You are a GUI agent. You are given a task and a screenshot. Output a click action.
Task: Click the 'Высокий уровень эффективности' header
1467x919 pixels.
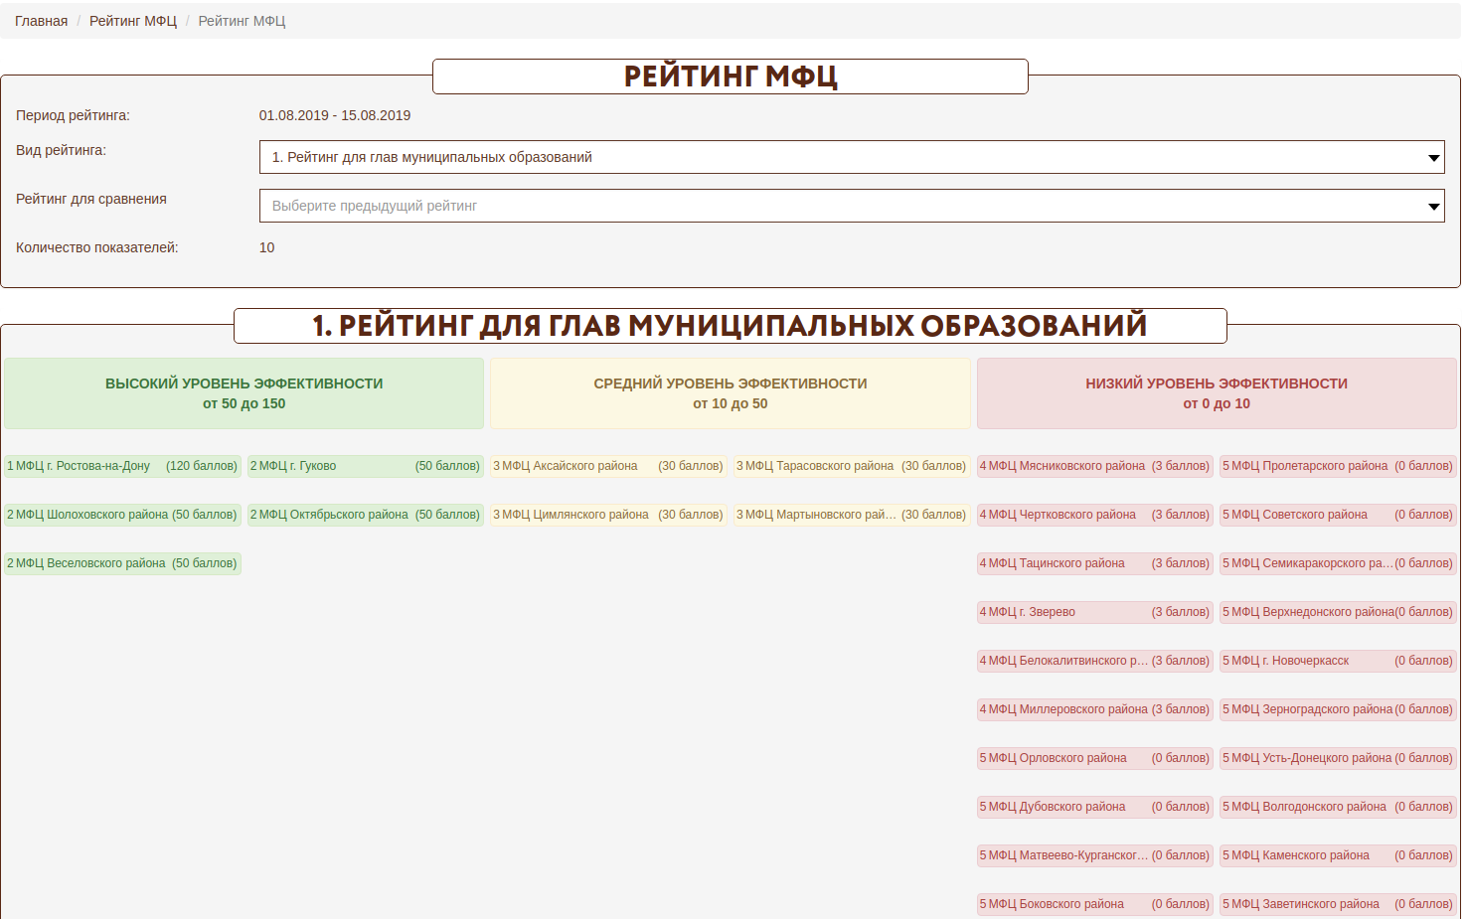click(244, 393)
